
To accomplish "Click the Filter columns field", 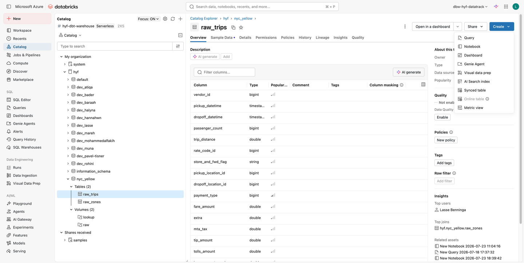I will [x=225, y=72].
